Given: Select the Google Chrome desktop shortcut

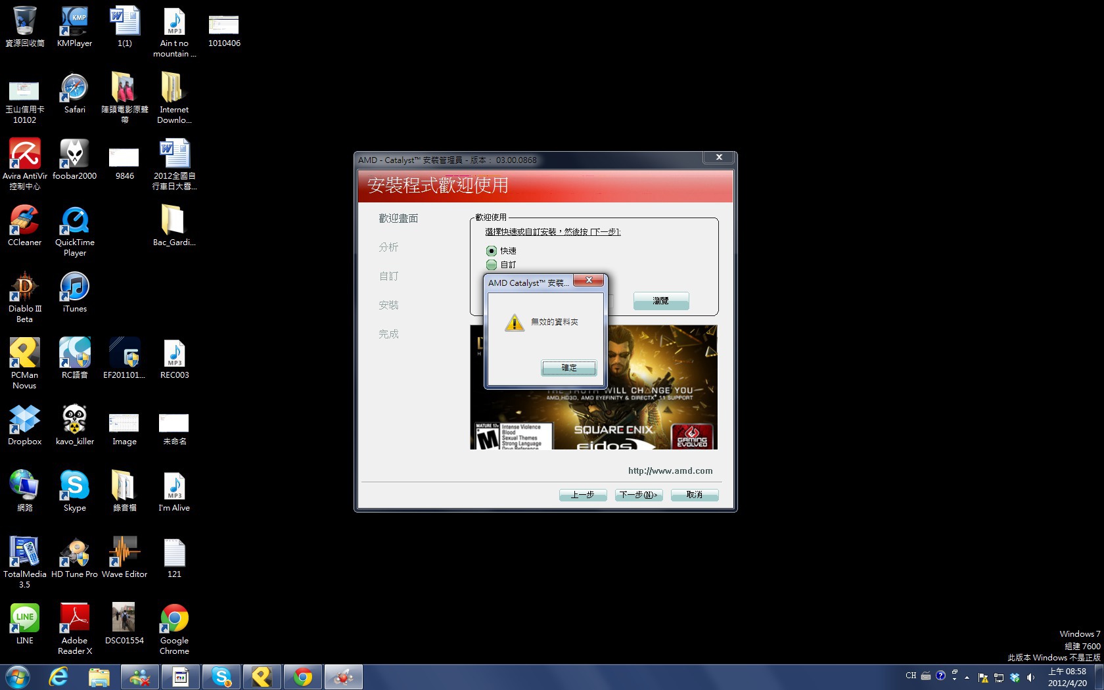Looking at the screenshot, I should tap(175, 630).
